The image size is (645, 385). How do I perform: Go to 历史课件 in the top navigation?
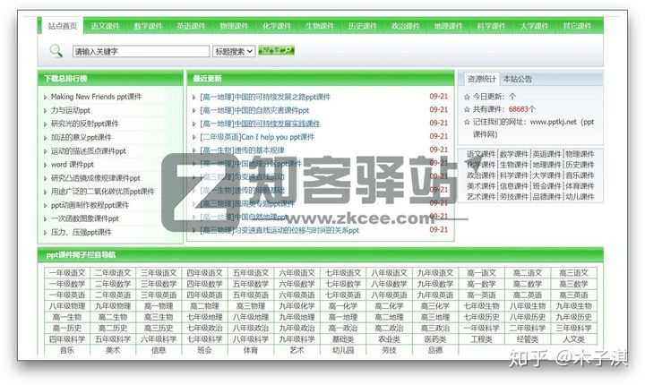[x=363, y=26]
